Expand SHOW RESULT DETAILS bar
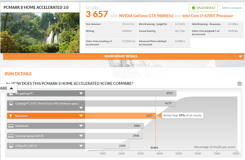Image resolution: width=245 pixels, height=160 pixels. click(123, 56)
